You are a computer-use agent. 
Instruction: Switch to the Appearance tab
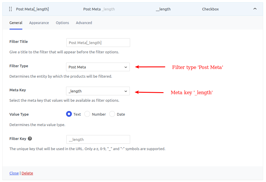(39, 23)
